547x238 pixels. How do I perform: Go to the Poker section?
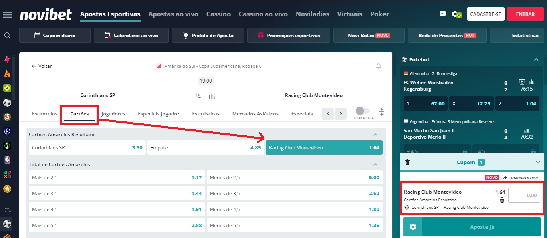pyautogui.click(x=379, y=14)
